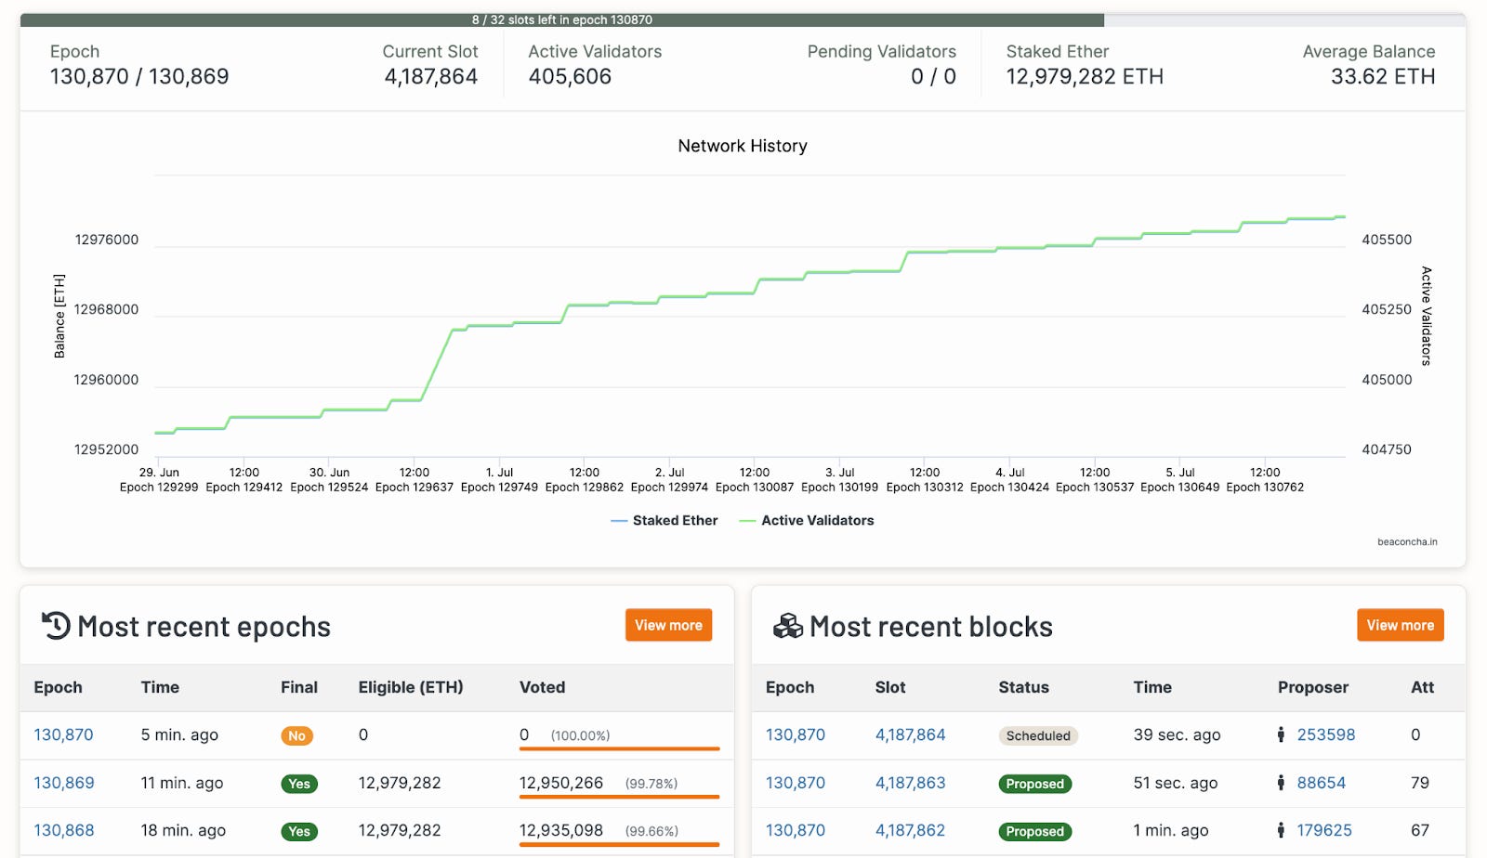Open View more for recent epochs
Image resolution: width=1487 pixels, height=858 pixels.
click(668, 625)
